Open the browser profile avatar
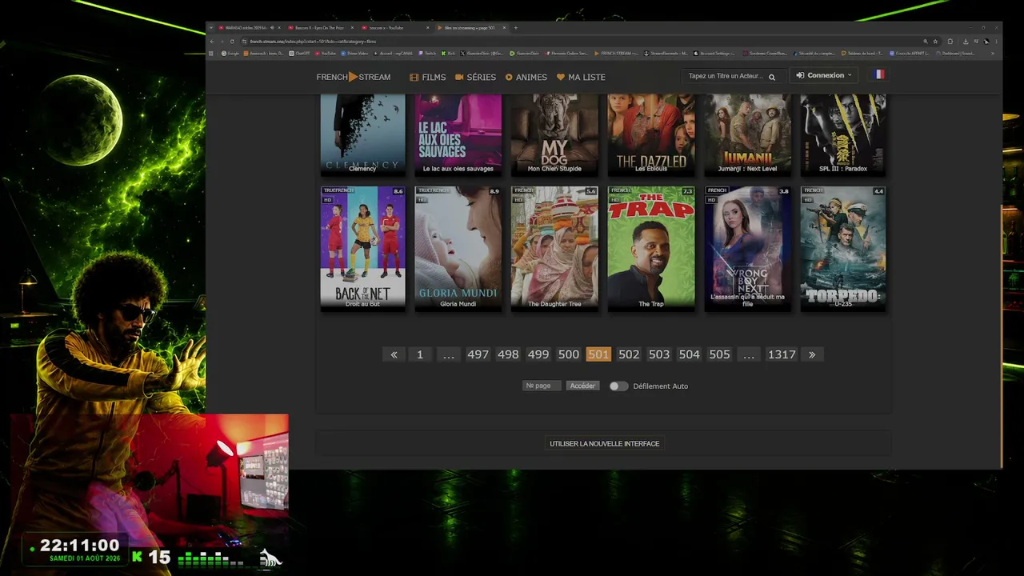This screenshot has height=576, width=1024. (x=986, y=42)
